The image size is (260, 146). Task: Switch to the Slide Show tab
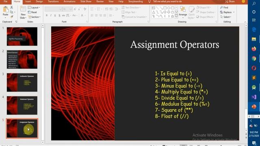pyautogui.click(x=86, y=2)
